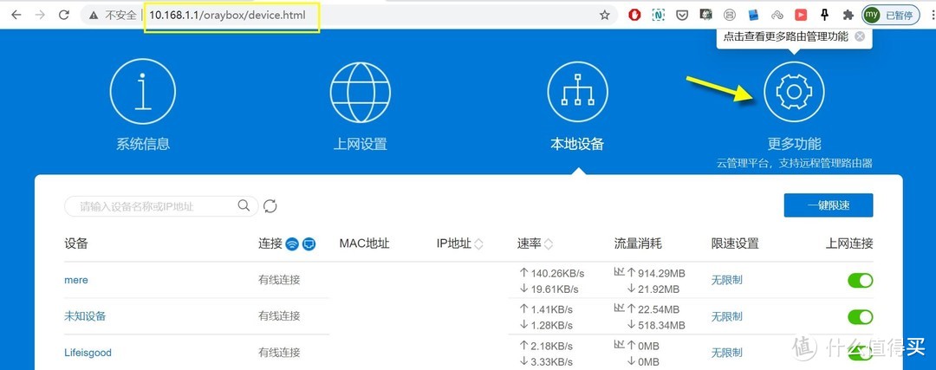Refresh the device list

(270, 206)
